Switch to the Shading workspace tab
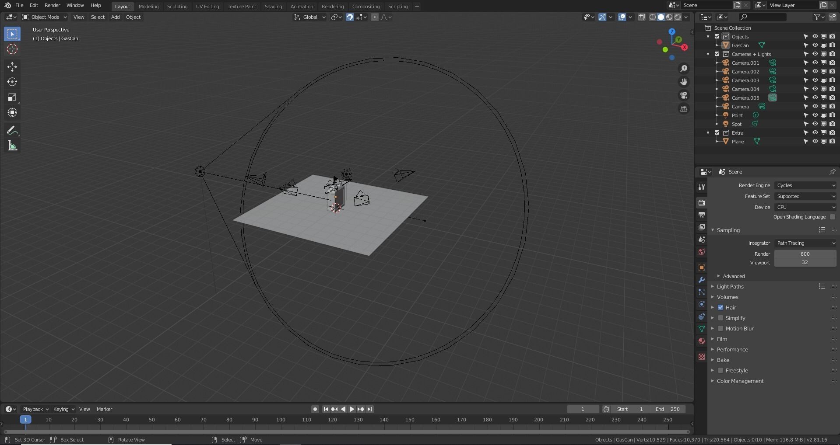Viewport: 840px width, 445px height. [x=273, y=7]
